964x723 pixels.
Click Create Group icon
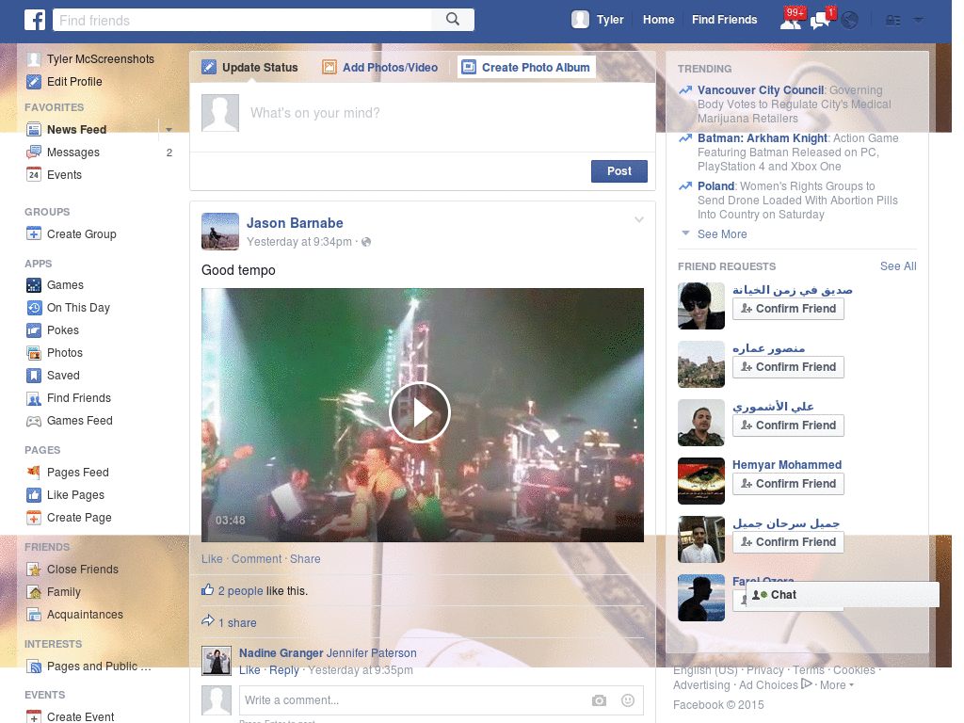[x=34, y=234]
